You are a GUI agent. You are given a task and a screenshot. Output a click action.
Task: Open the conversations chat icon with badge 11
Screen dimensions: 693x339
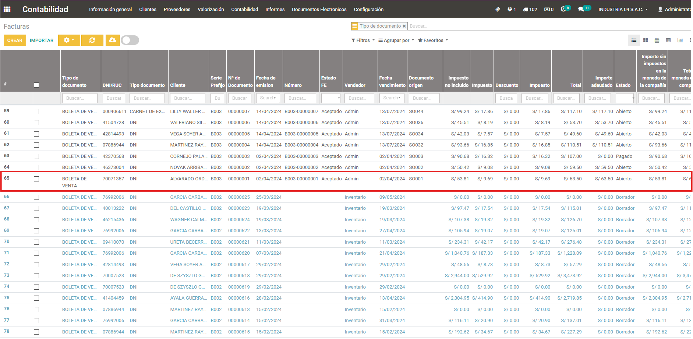[x=581, y=9]
